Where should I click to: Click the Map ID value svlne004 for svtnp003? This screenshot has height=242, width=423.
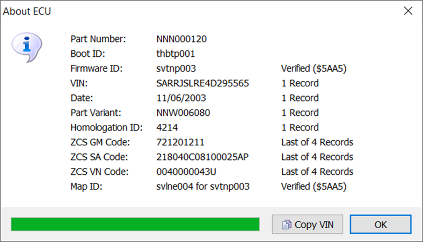(203, 186)
